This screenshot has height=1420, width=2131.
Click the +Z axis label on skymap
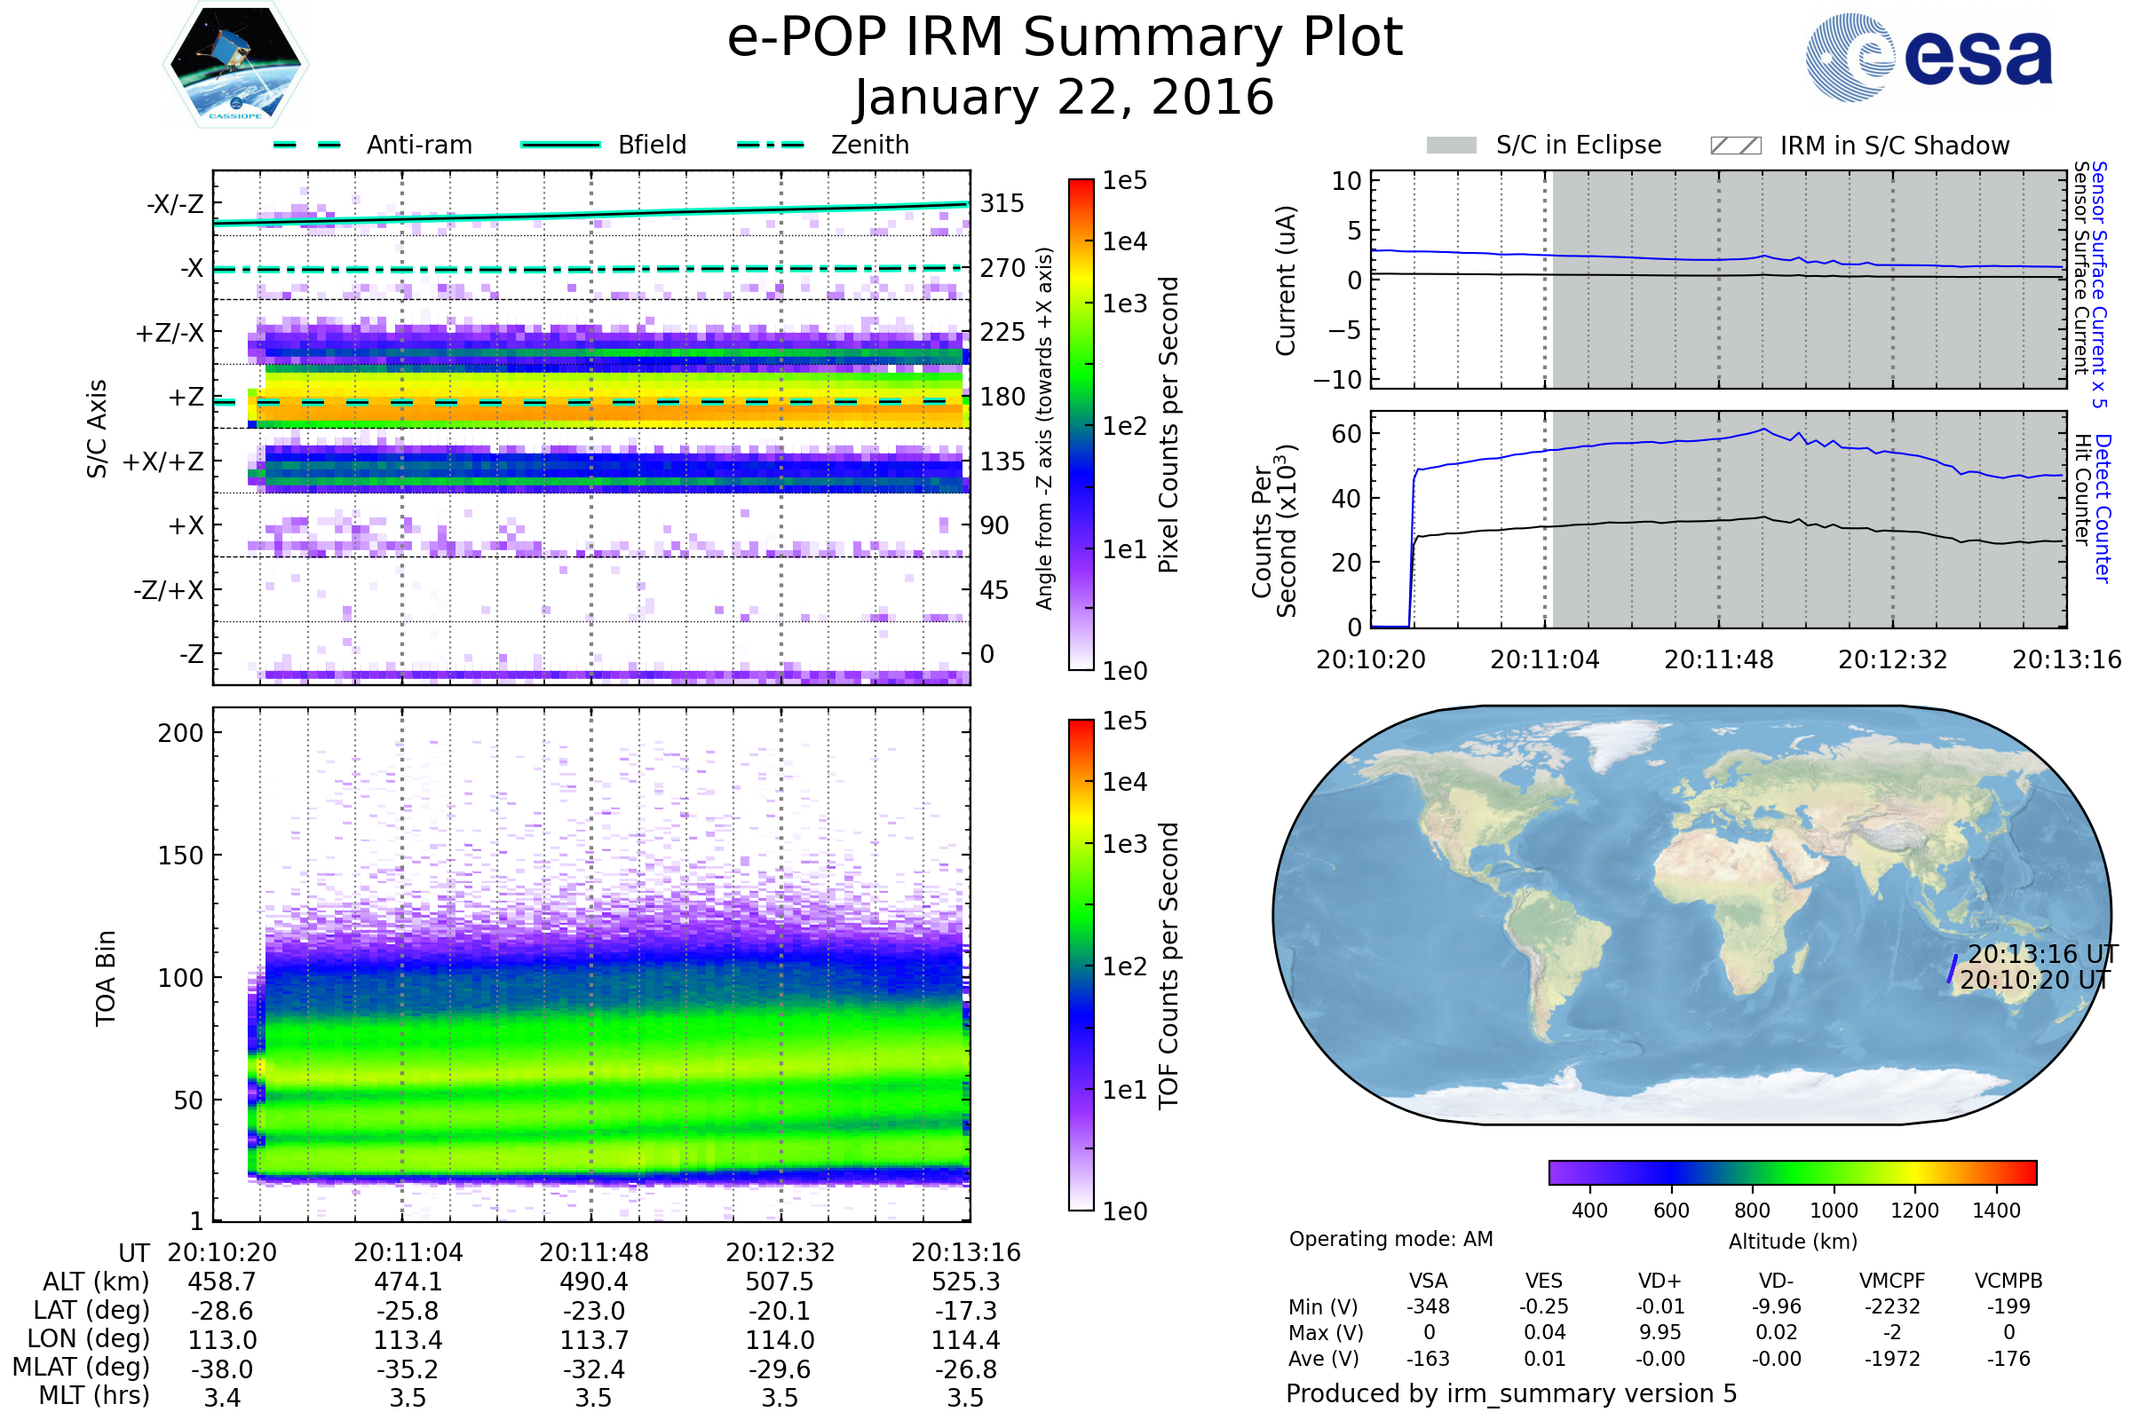(186, 398)
